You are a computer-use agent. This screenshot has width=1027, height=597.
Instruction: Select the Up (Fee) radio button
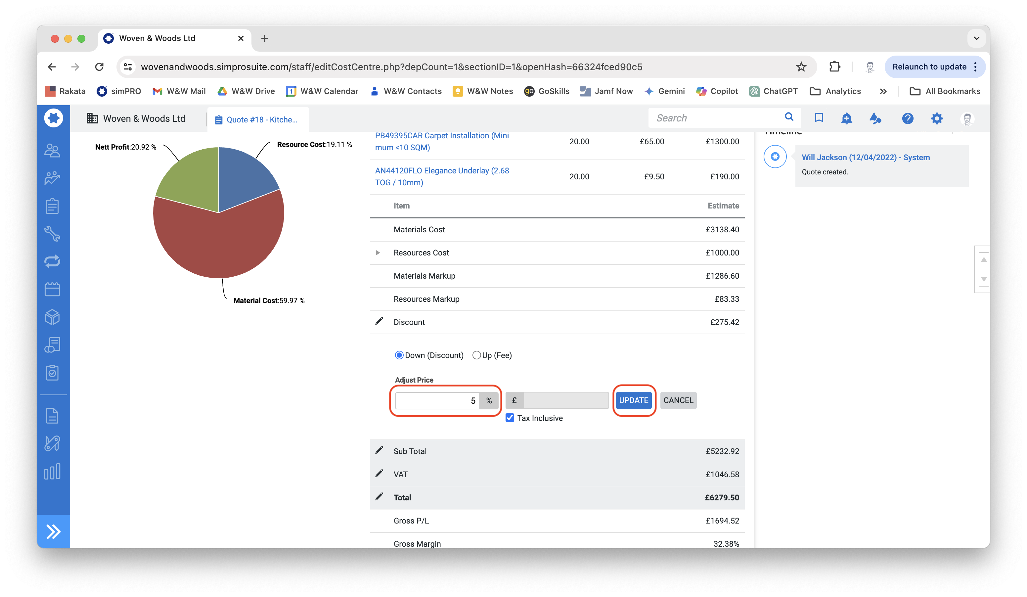(476, 355)
